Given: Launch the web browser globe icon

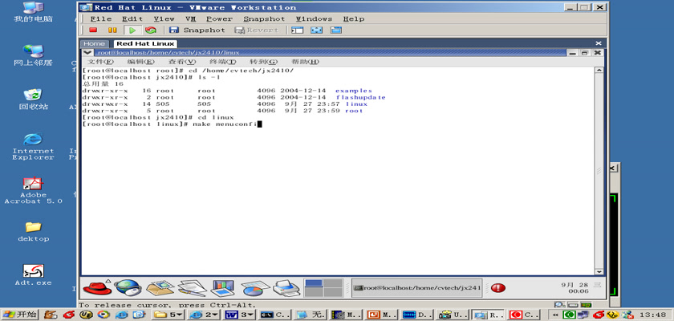Looking at the screenshot, I should [x=127, y=287].
